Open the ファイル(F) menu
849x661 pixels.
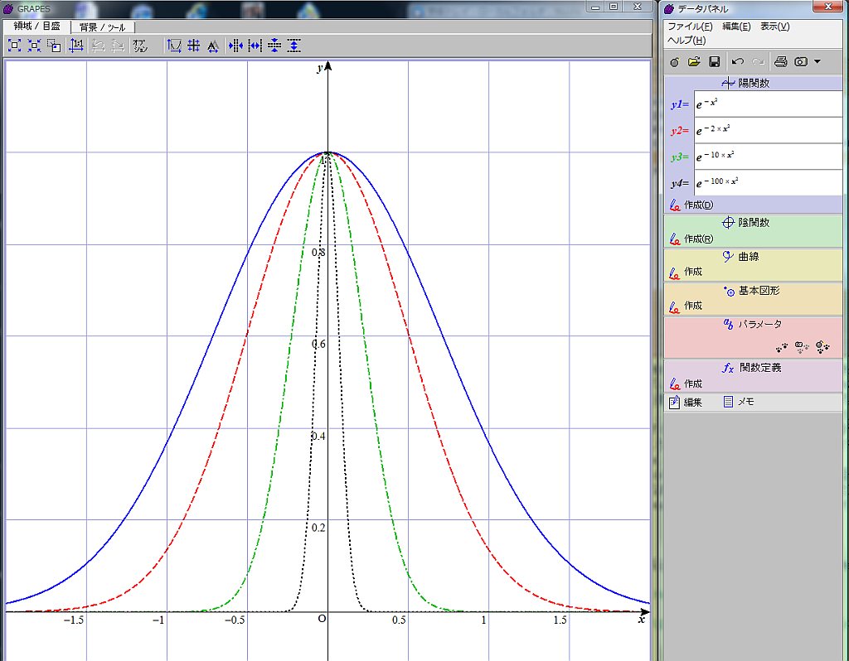(690, 27)
